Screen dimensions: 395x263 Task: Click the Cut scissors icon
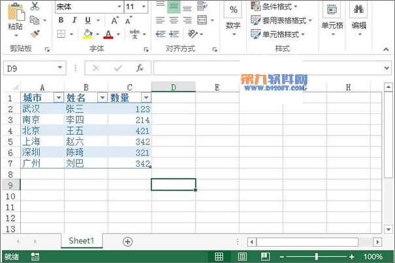[x=35, y=6]
